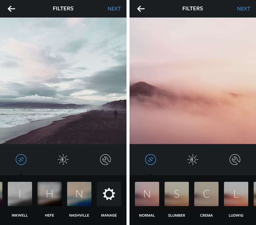Tap the foggy mountain photo preview

(x=193, y=81)
